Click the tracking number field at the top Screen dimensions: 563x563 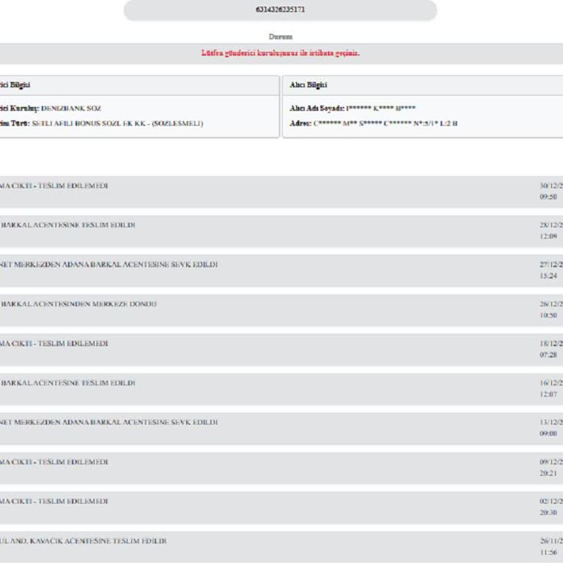tap(280, 10)
